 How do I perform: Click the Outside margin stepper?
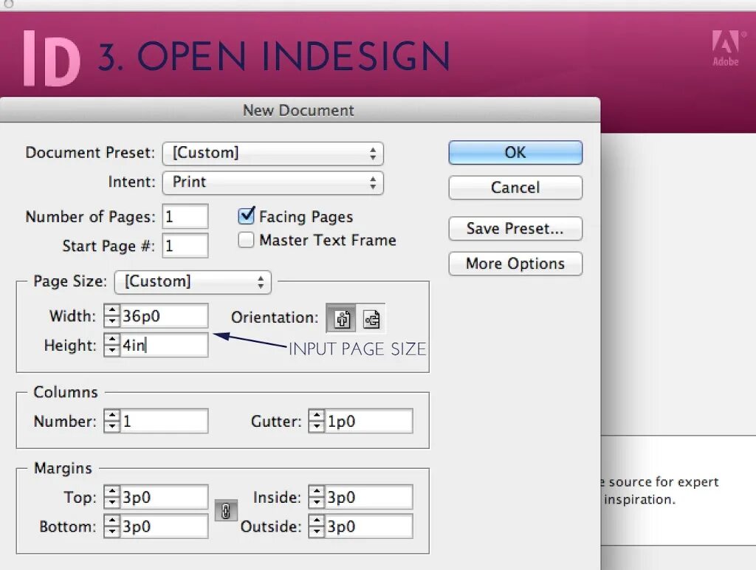tap(317, 526)
